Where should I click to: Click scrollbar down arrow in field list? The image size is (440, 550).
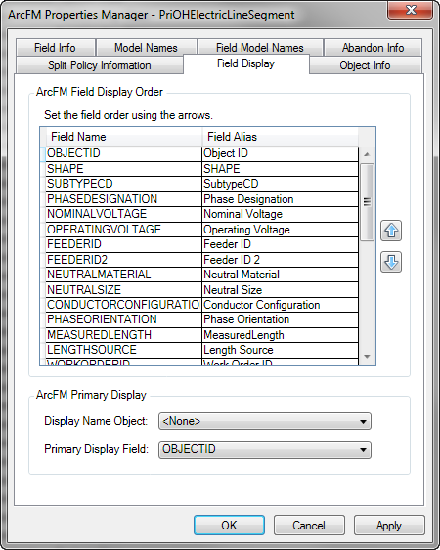click(367, 357)
